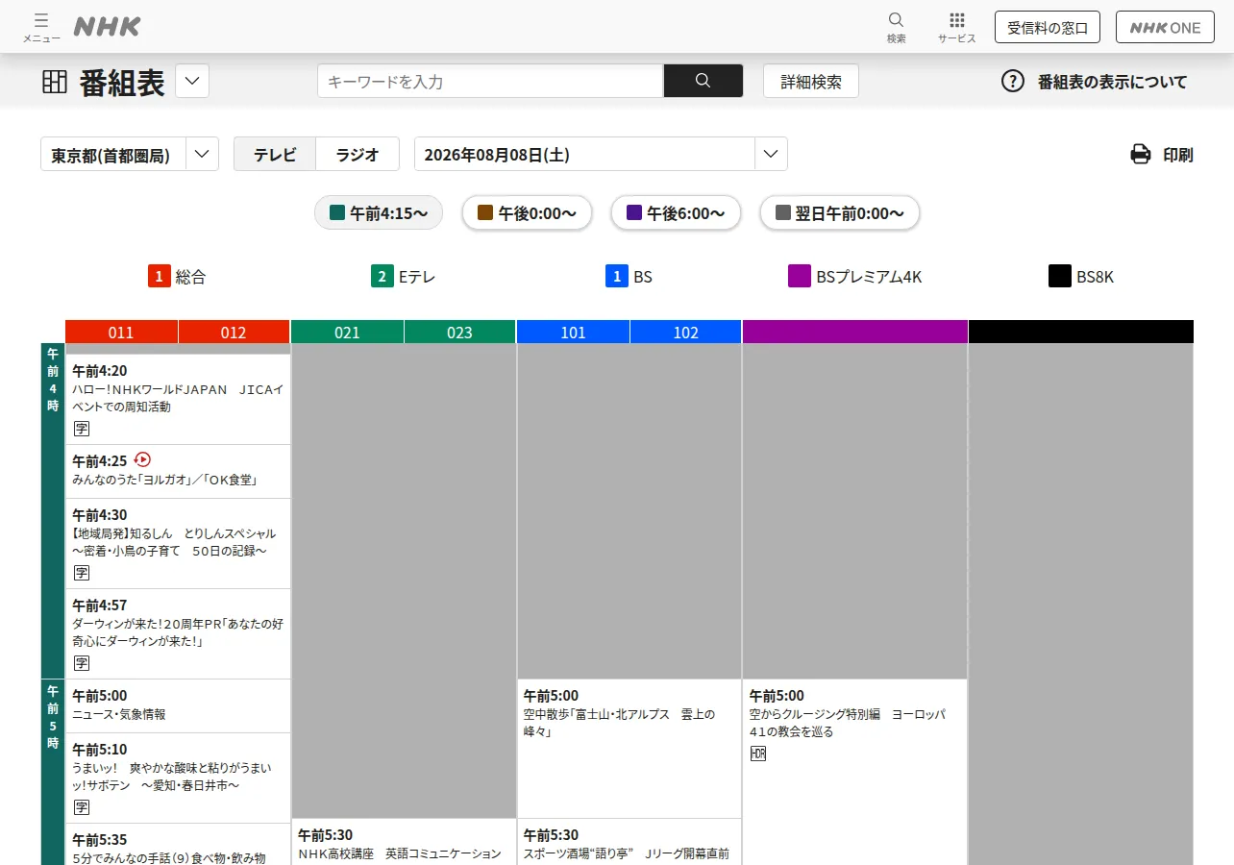
Task: Open うまいッ! サボテン program at 午前5:10
Action: pos(178,778)
